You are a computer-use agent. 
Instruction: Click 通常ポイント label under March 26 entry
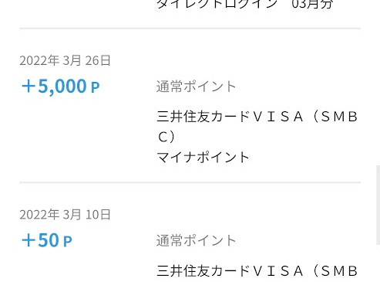tap(197, 87)
